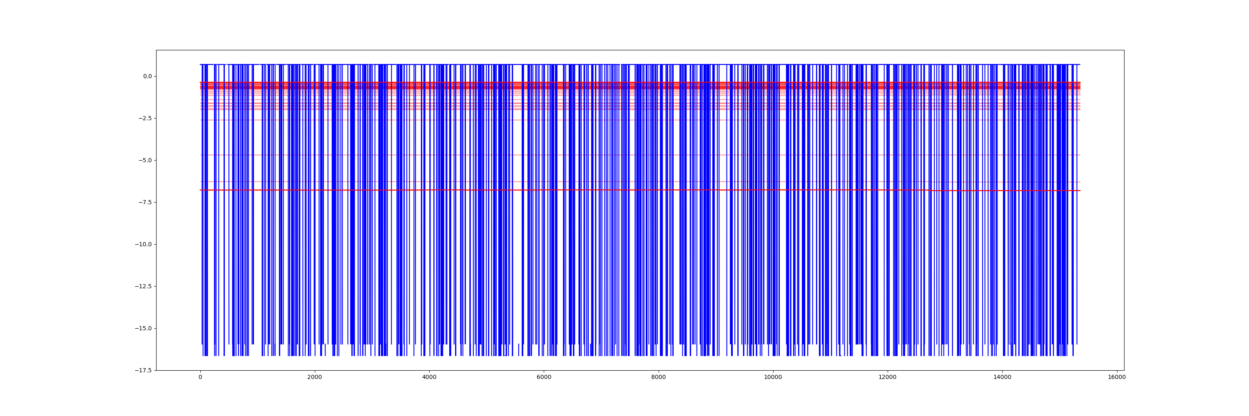Pick the 8000 label on the horizontal axis
1249x416 pixels.
[x=659, y=377]
